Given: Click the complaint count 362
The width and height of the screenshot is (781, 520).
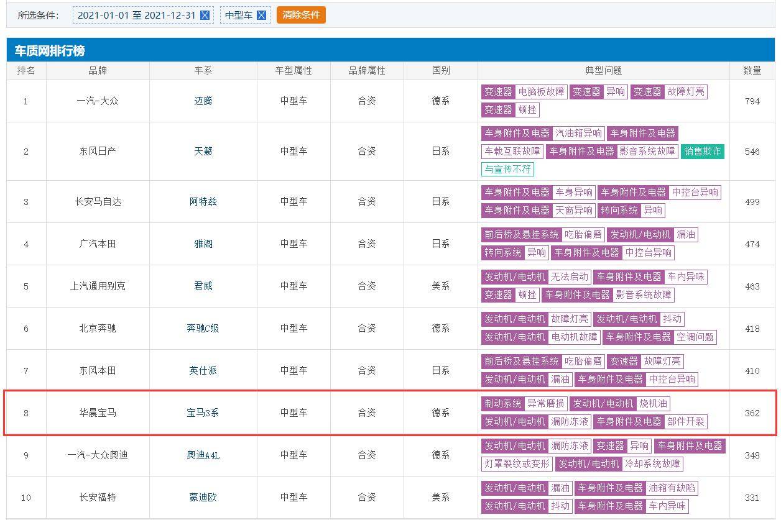Looking at the screenshot, I should [x=752, y=413].
